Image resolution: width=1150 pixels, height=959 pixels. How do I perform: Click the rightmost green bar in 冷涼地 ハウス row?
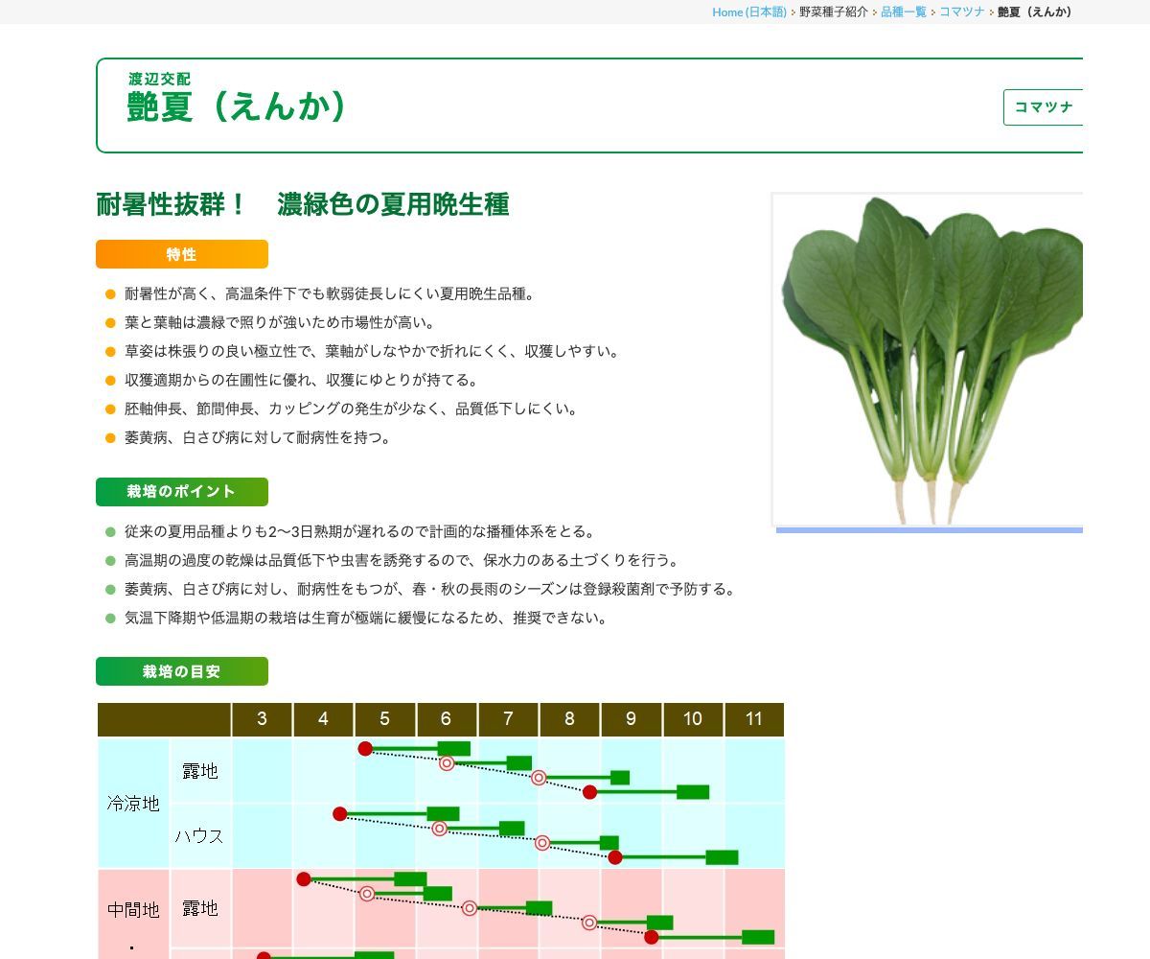pyautogui.click(x=722, y=857)
